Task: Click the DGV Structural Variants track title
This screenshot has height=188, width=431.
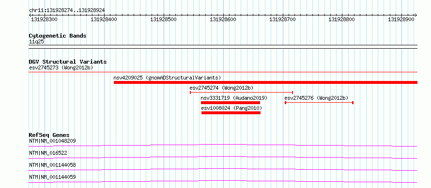Action: point(68,62)
